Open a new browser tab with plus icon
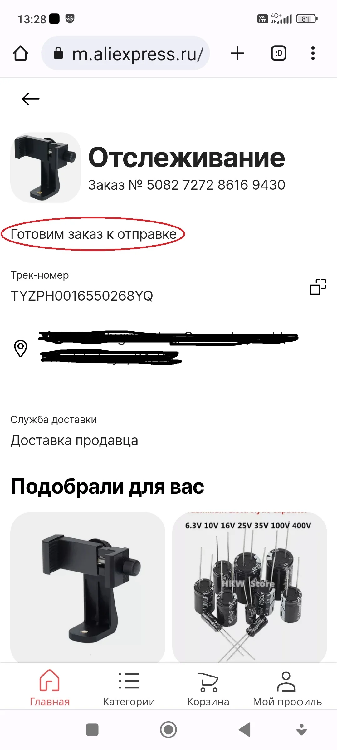Viewport: 337px width, 750px height. click(237, 53)
